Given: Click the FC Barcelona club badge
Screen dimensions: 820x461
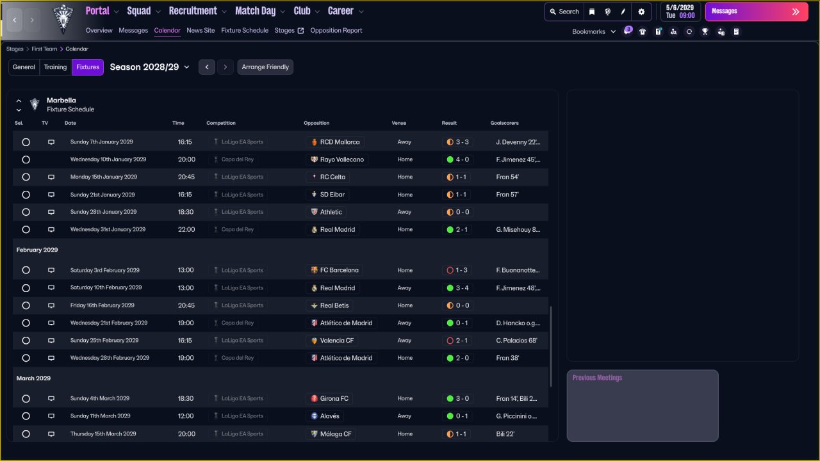Looking at the screenshot, I should tap(314, 270).
